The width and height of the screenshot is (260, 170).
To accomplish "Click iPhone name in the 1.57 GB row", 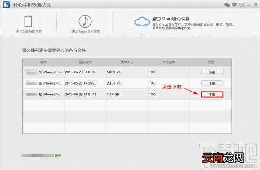I will 51,94.
